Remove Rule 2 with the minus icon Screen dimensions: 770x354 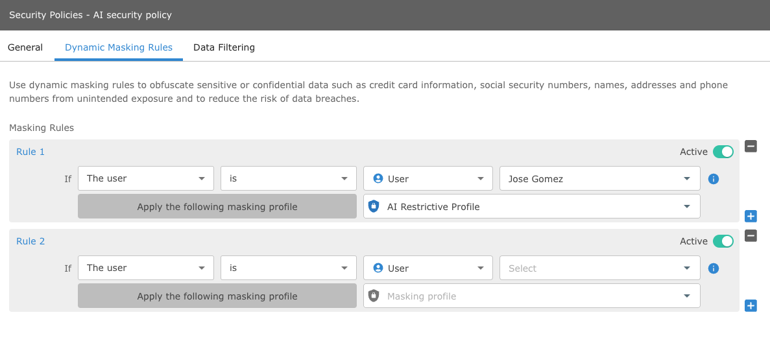click(751, 236)
